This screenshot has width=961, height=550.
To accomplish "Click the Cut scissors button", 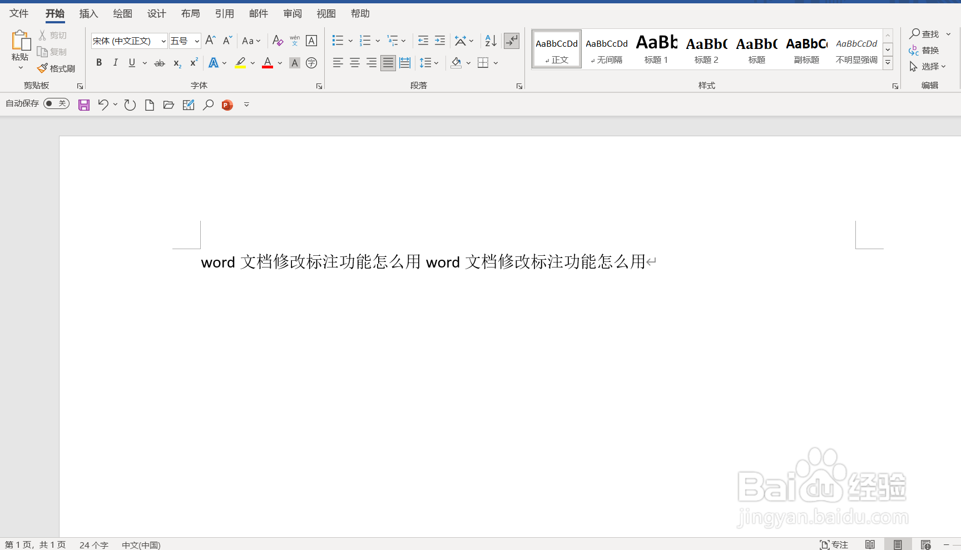I will 52,35.
